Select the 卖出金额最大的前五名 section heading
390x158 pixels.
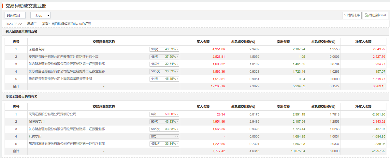point(22,97)
